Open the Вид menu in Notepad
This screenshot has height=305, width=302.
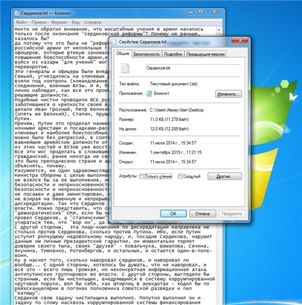coord(76,22)
